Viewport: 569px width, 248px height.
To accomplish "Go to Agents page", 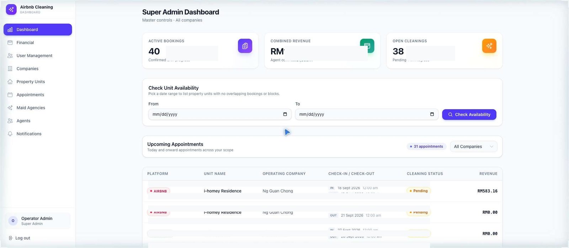I will point(38,121).
